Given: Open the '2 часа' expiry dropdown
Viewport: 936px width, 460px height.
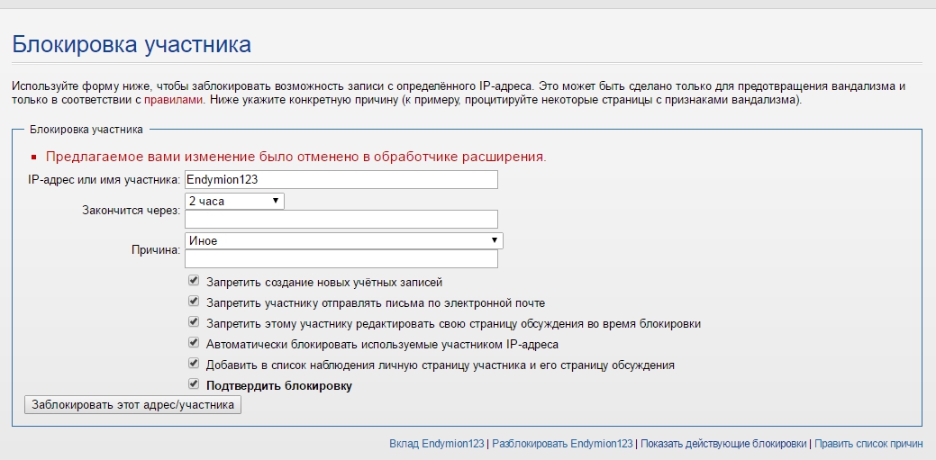Looking at the screenshot, I should click(x=234, y=201).
